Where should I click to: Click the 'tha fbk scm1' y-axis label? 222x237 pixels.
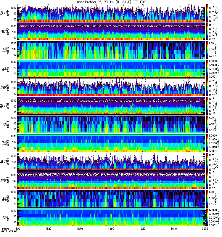coord(5,69)
